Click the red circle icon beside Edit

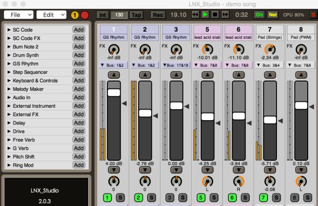point(85,15)
